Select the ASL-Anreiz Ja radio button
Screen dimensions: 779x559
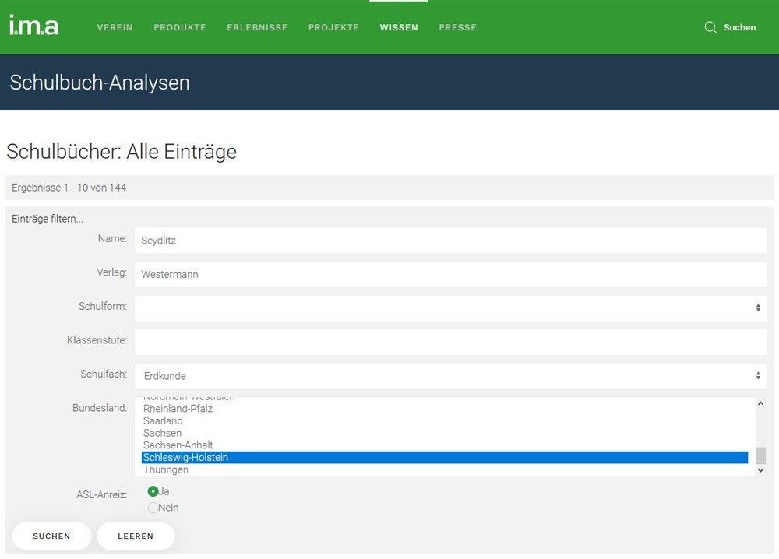(153, 491)
